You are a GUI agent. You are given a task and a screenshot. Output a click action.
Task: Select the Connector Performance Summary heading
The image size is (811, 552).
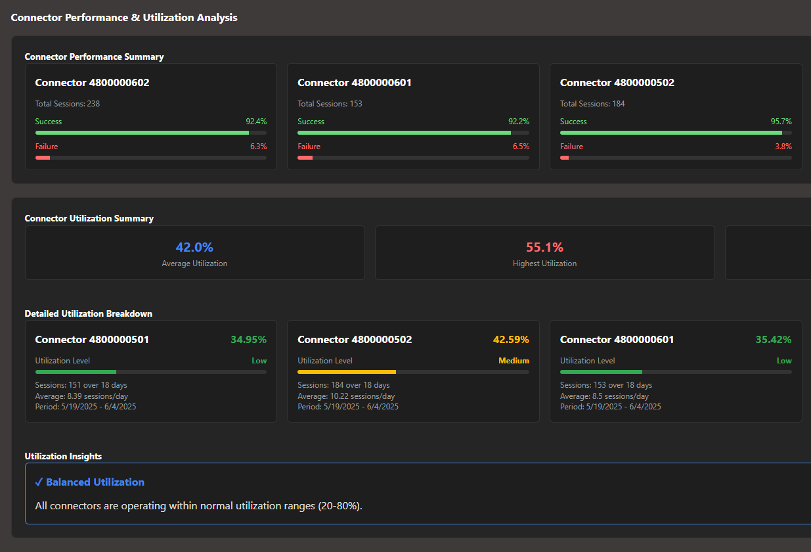coord(94,57)
